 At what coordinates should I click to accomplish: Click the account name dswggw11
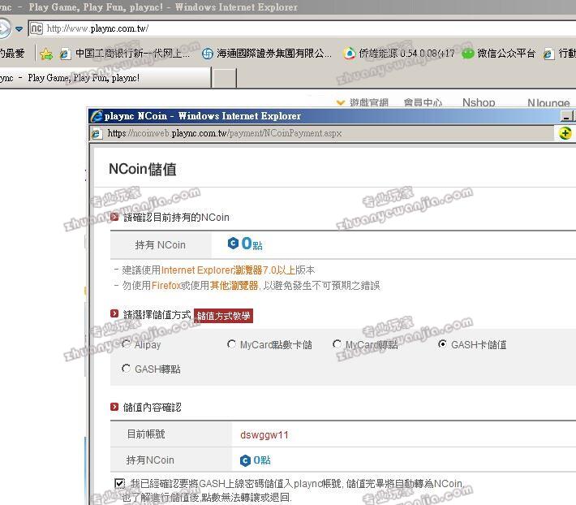pyautogui.click(x=264, y=435)
